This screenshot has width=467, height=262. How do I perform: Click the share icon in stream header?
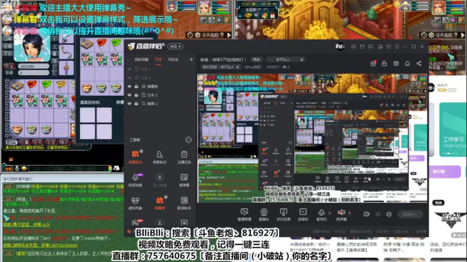[x=419, y=63]
